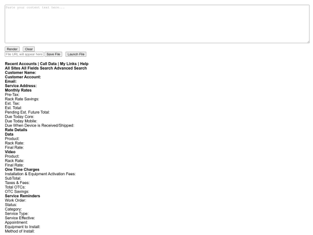Click the 'Service Reminders' heading
The image size is (313, 235).
click(23, 196)
